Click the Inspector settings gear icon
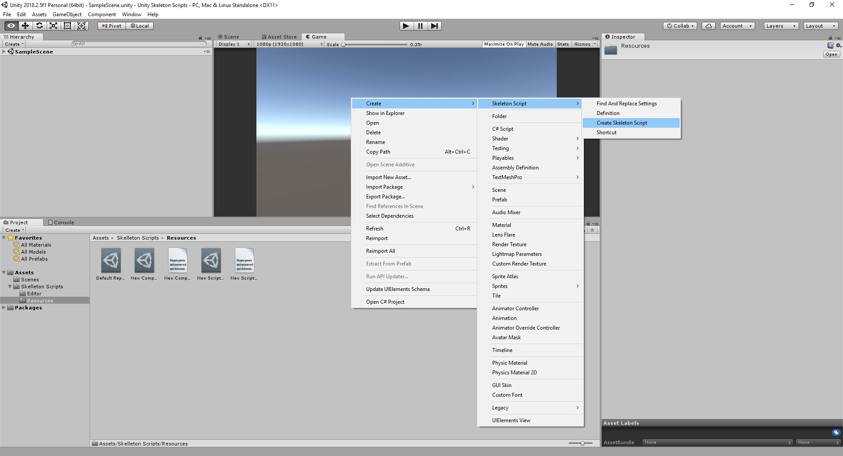 click(838, 46)
